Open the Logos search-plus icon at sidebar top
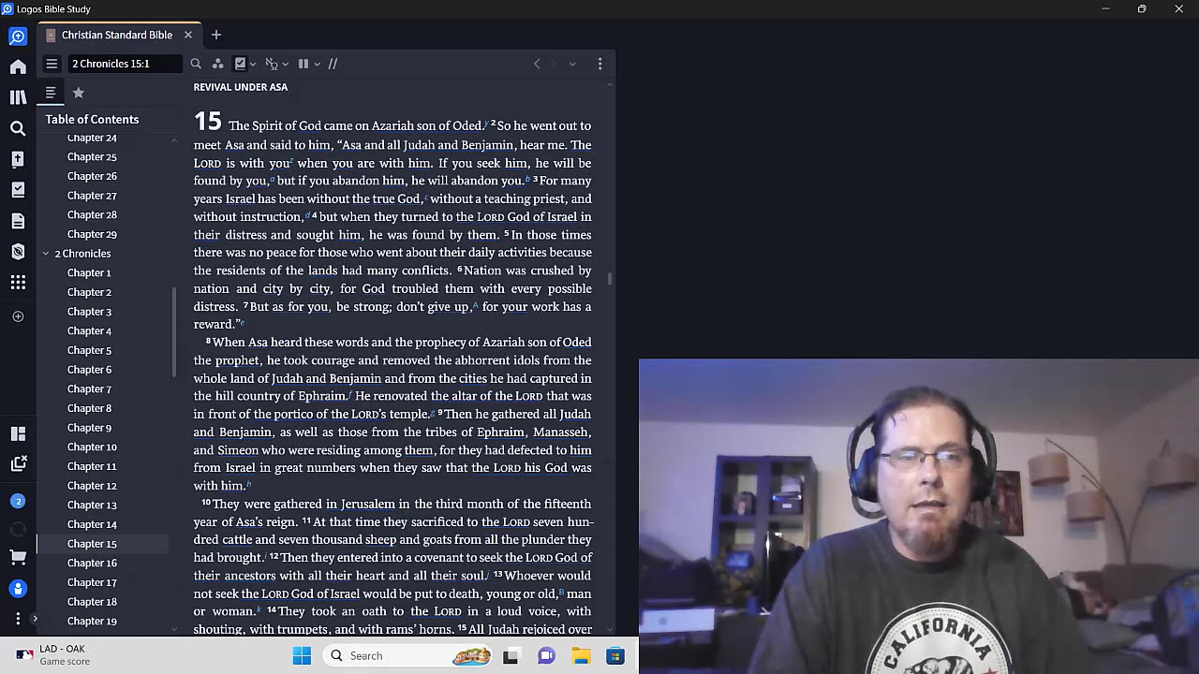 [18, 37]
